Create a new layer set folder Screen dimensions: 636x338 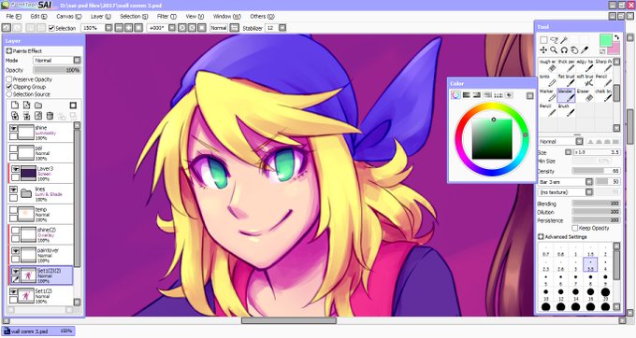click(38, 106)
